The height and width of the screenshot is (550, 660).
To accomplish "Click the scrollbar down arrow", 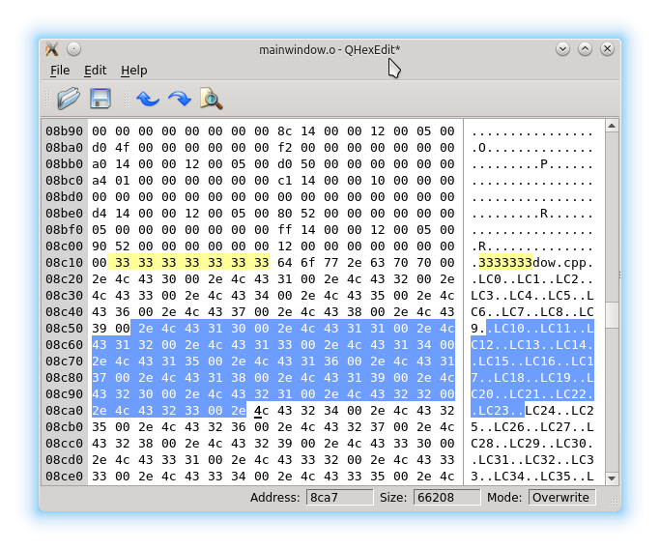I will point(612,478).
